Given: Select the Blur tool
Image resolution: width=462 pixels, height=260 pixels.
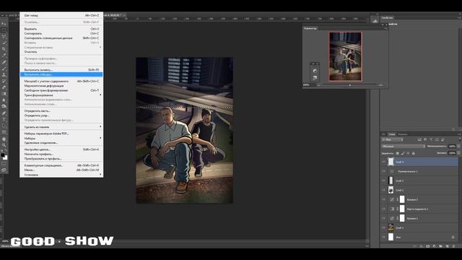Looking at the screenshot, I should coord(4,100).
